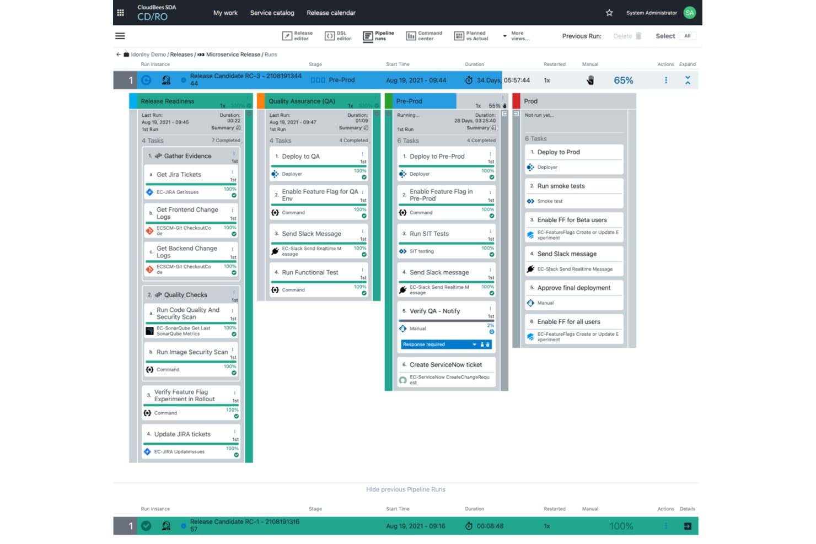Switch to the DSL editor view
Screen dimensions: 816x544
pyautogui.click(x=338, y=36)
